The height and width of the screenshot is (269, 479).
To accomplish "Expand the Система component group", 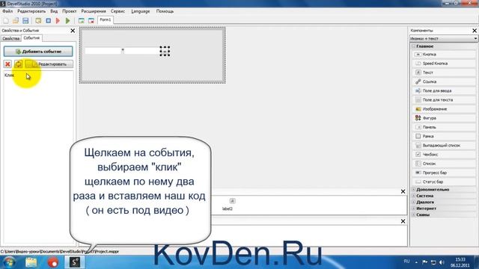I will point(414,196).
